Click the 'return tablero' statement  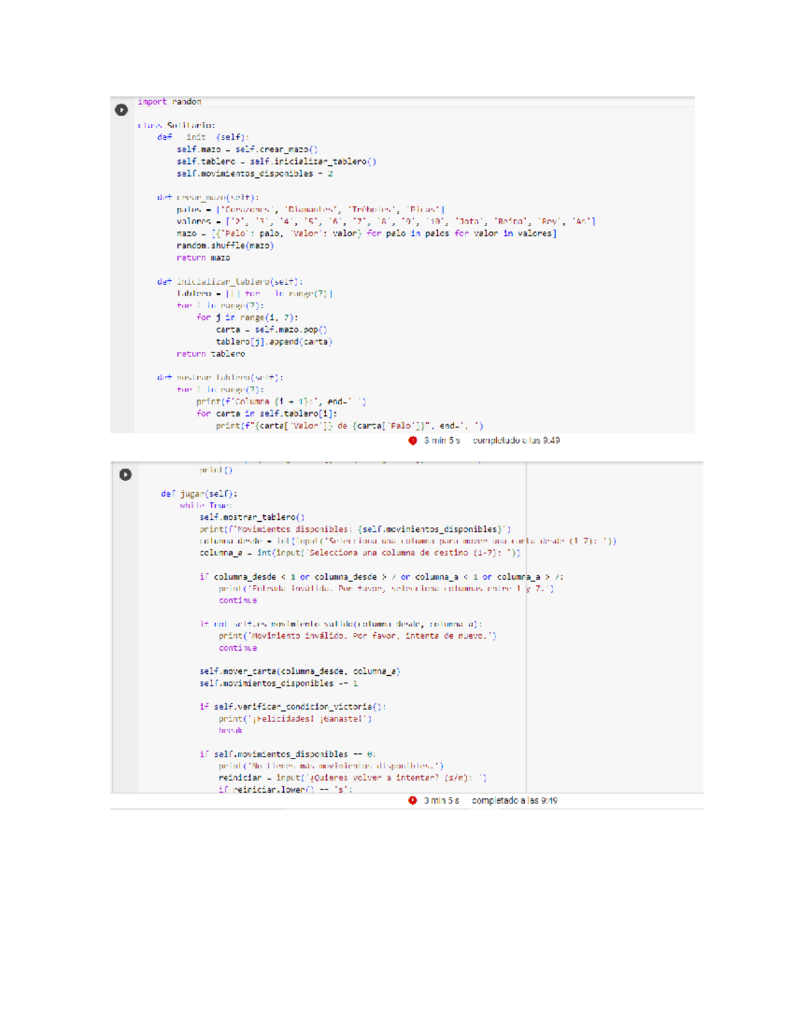pyautogui.click(x=210, y=354)
